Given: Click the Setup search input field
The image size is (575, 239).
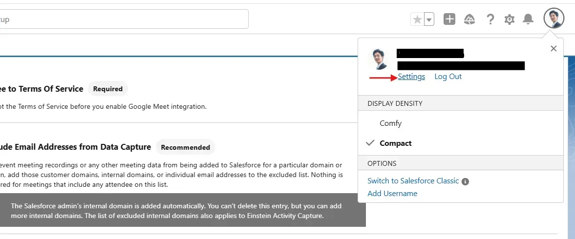Looking at the screenshot, I should (x=122, y=20).
